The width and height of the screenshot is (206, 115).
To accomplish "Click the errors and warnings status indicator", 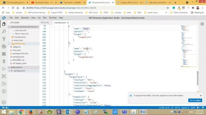I will (6, 108).
